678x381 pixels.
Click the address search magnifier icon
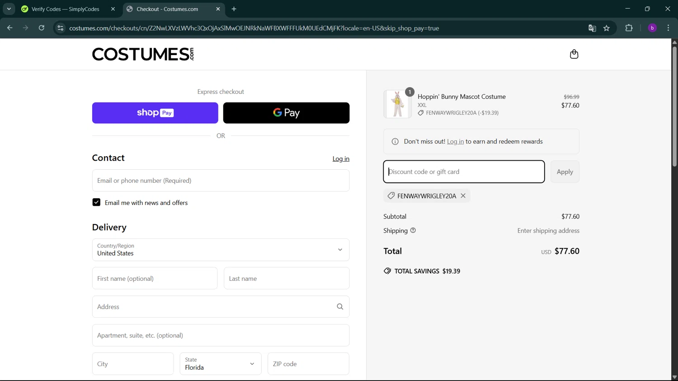pos(340,307)
